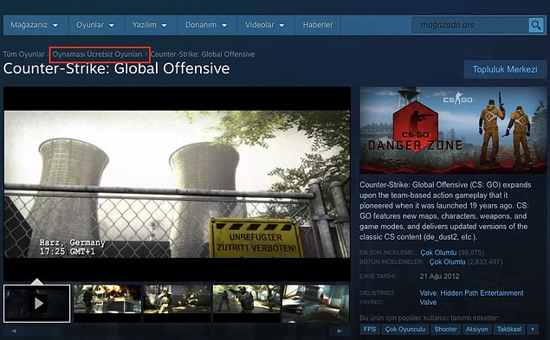
Task: Click the Aksiyon tag
Action: (476, 329)
